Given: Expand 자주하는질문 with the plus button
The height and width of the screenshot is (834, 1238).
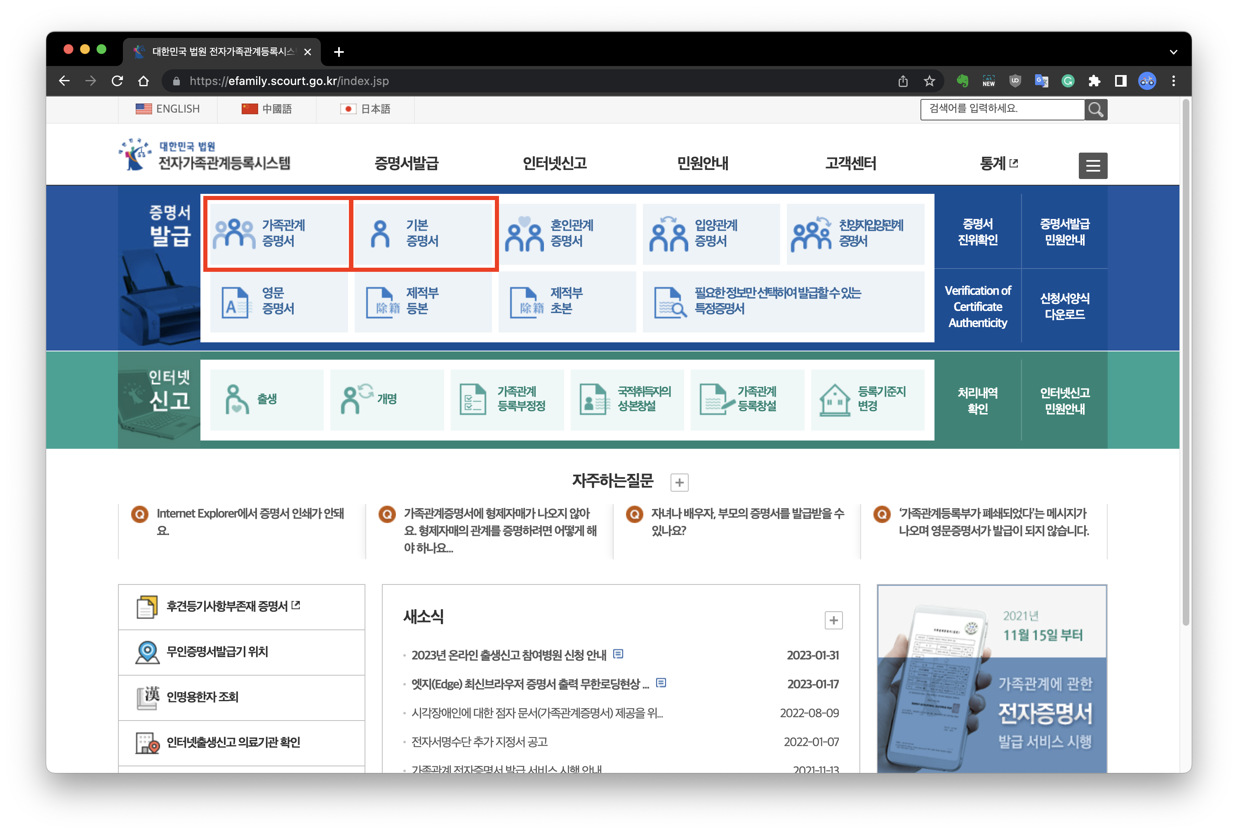Looking at the screenshot, I should (x=679, y=483).
